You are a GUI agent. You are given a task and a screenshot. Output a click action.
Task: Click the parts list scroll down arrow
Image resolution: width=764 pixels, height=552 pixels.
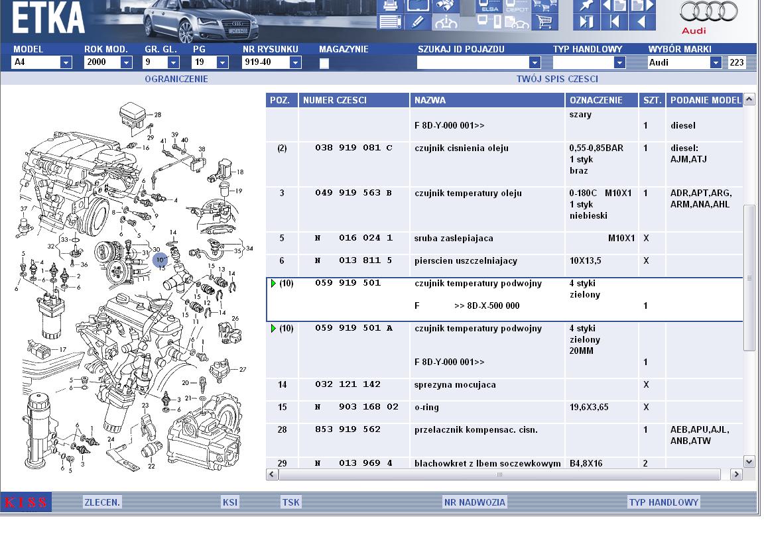pyautogui.click(x=749, y=461)
